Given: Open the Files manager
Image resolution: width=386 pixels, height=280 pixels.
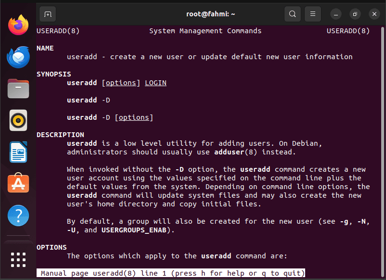Looking at the screenshot, I should [x=18, y=89].
